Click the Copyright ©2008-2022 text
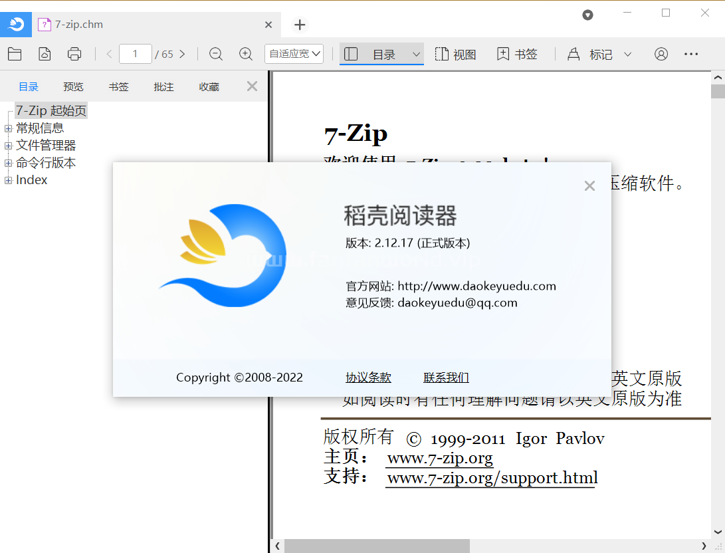The width and height of the screenshot is (725, 553). [x=239, y=378]
